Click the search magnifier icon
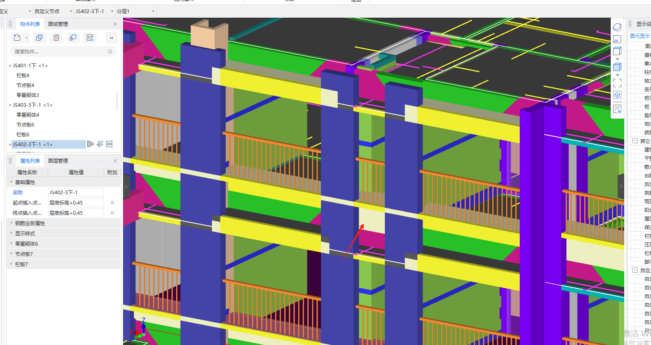The image size is (651, 345). [x=110, y=52]
